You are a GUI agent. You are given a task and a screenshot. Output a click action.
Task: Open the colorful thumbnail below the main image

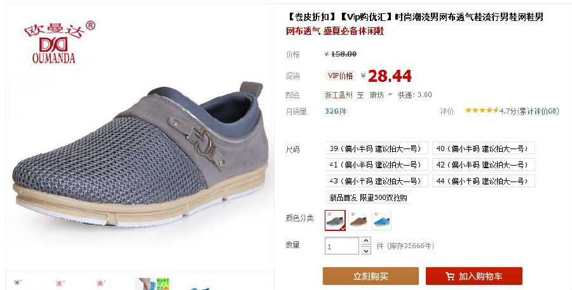coord(153,284)
